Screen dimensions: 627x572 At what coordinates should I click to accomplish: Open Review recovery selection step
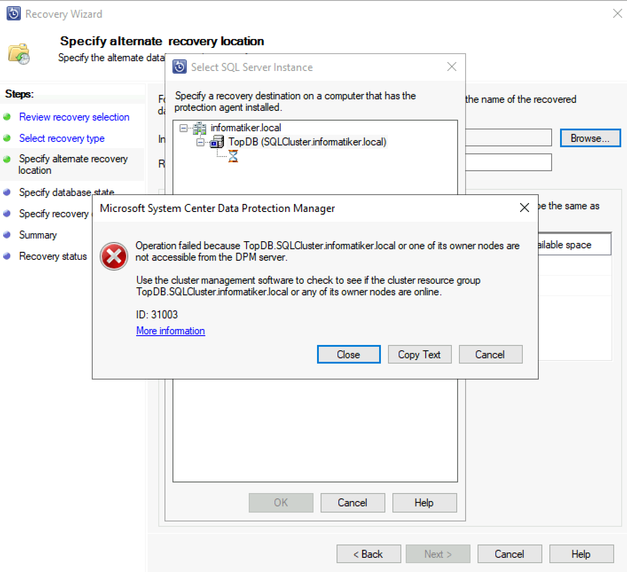[74, 117]
